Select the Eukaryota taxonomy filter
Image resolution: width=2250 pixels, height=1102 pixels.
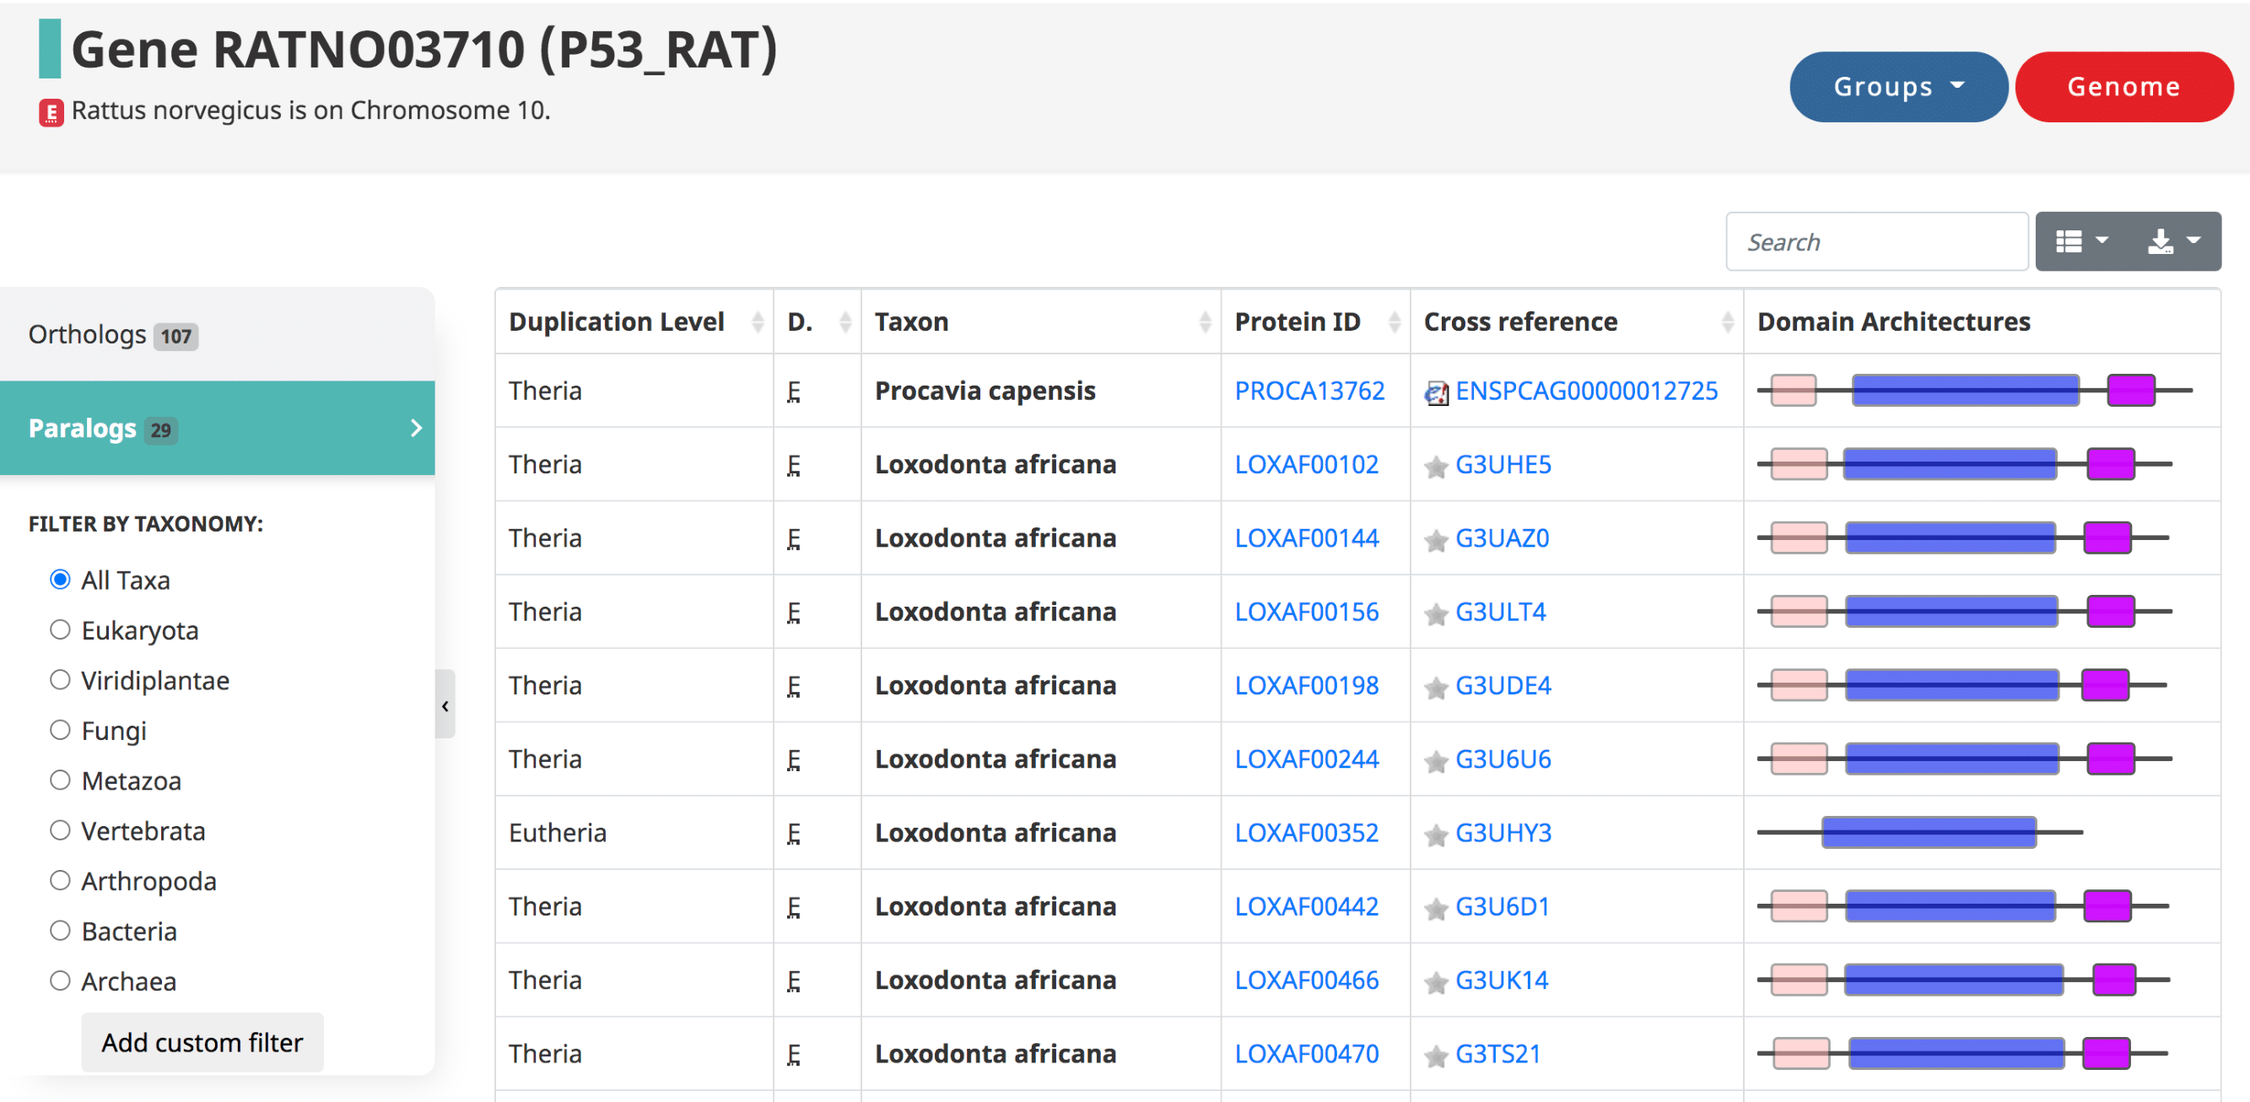click(60, 630)
